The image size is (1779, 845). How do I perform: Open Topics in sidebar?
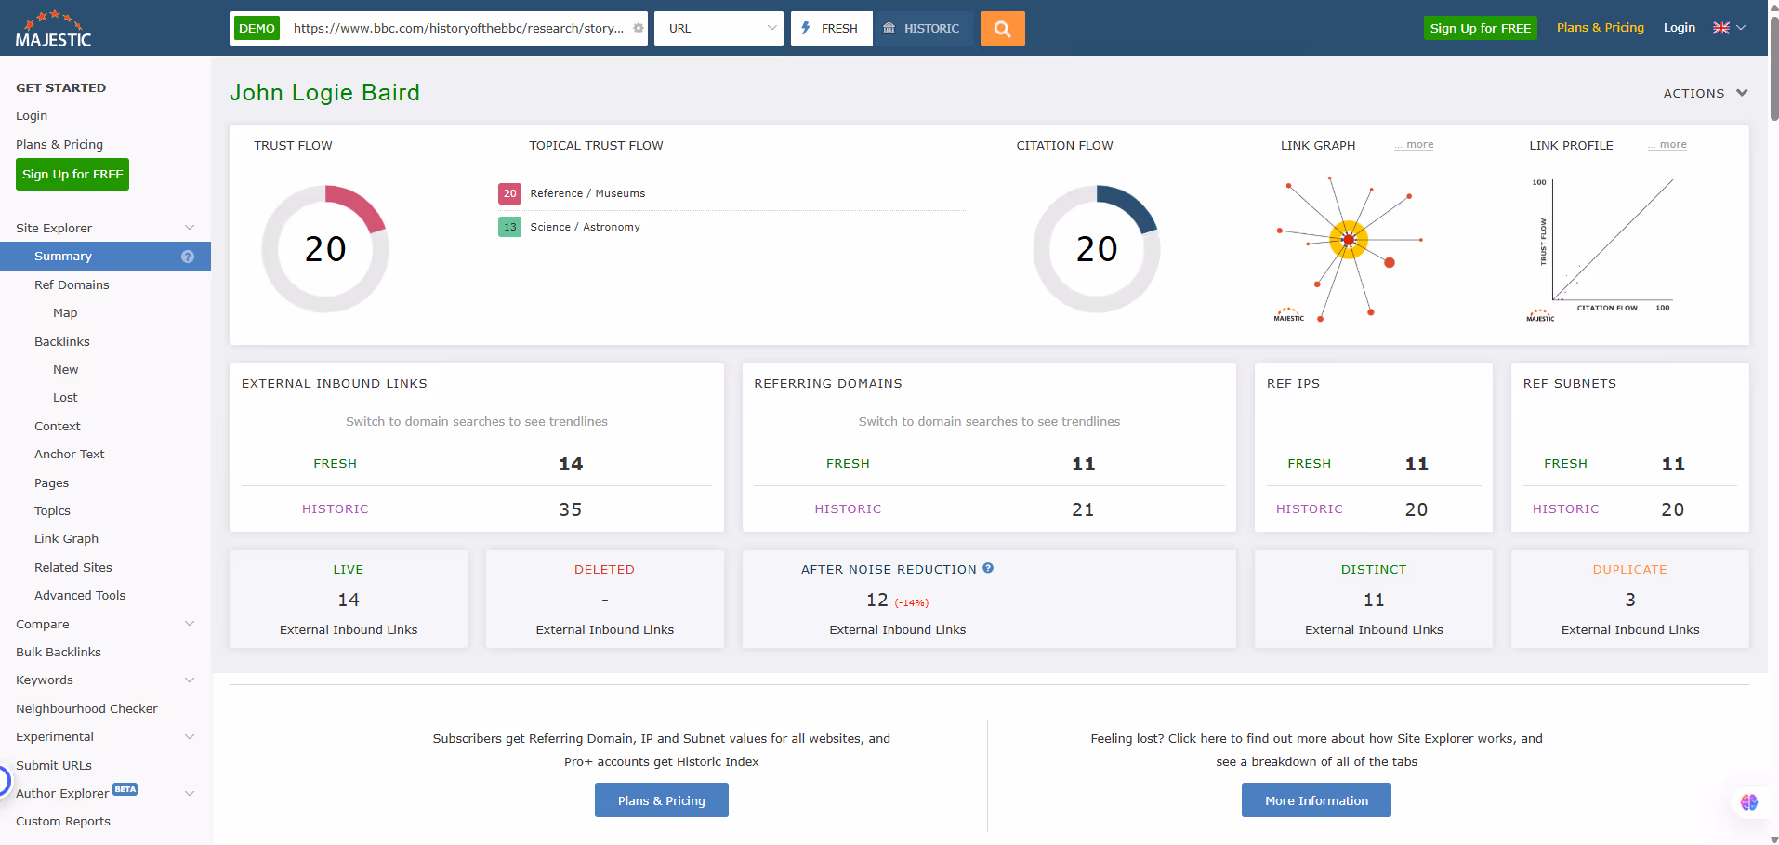pyautogui.click(x=52, y=510)
